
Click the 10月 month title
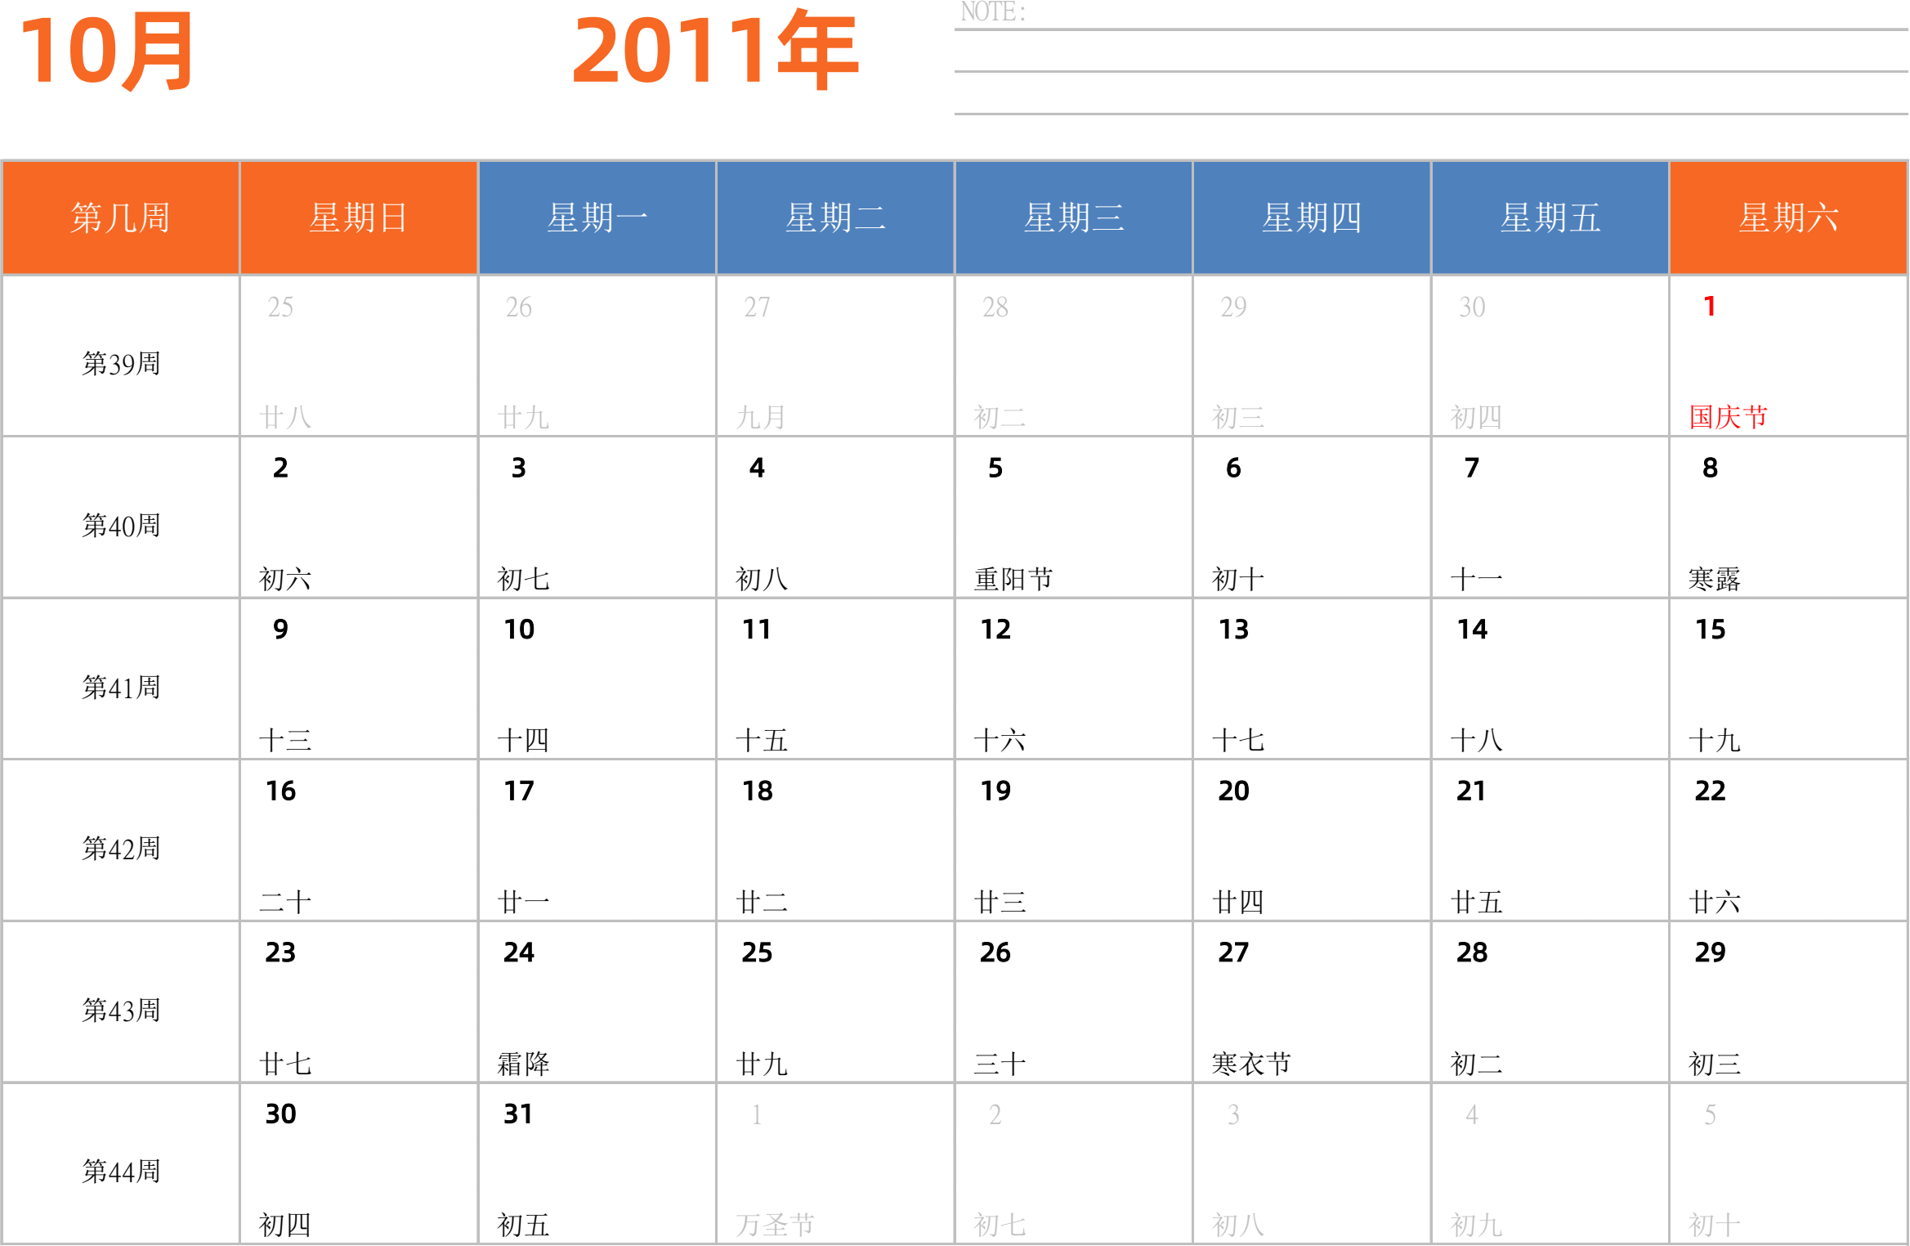106,51
